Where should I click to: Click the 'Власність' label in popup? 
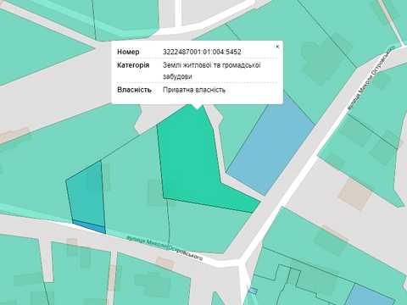coord(134,90)
